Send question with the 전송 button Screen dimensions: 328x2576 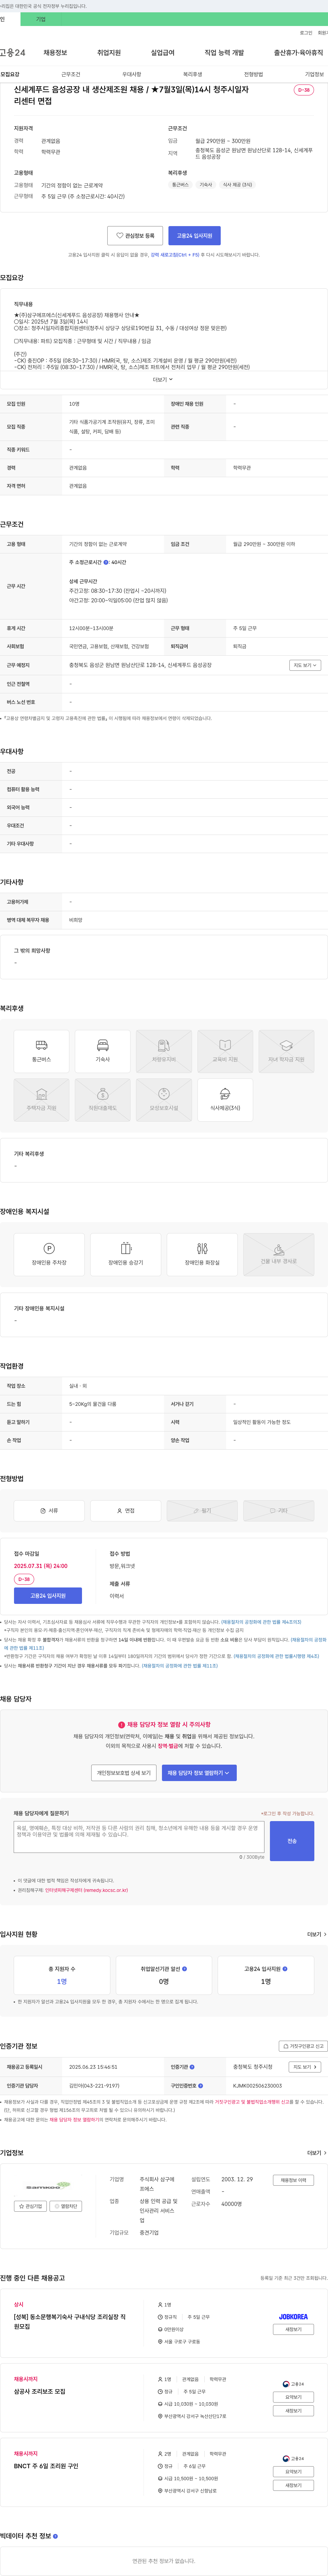(x=292, y=1841)
